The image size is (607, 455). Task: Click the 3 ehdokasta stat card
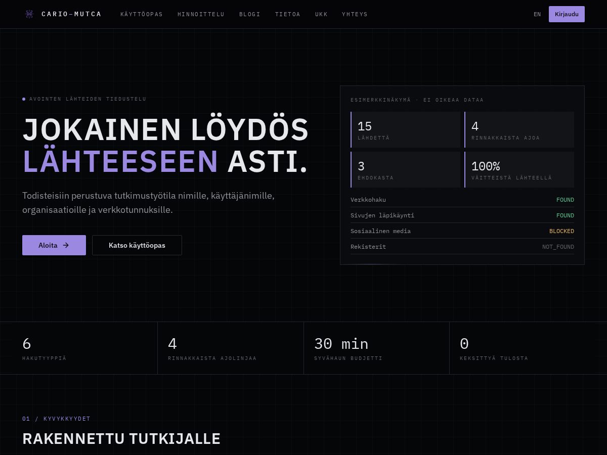click(406, 169)
